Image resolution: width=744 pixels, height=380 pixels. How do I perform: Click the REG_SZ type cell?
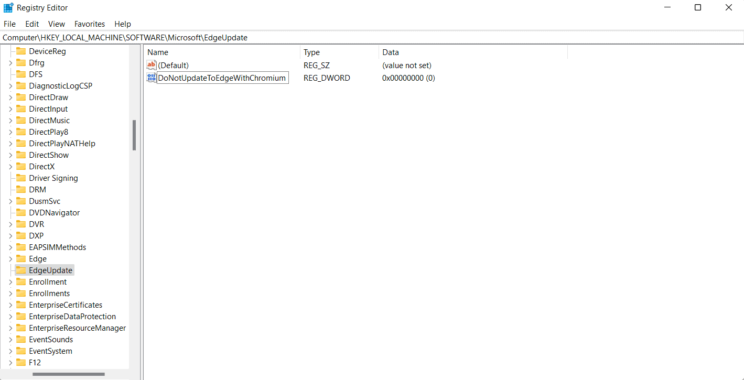(316, 66)
